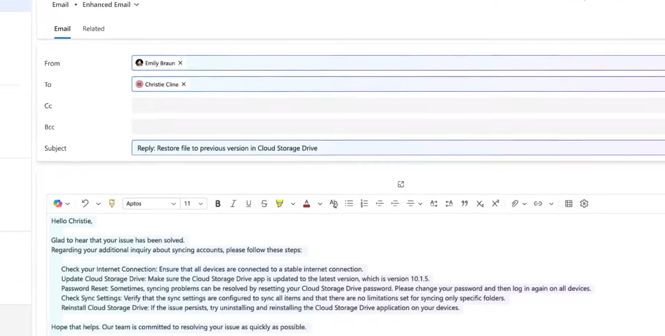
Task: Select the Email tab
Action: click(62, 29)
